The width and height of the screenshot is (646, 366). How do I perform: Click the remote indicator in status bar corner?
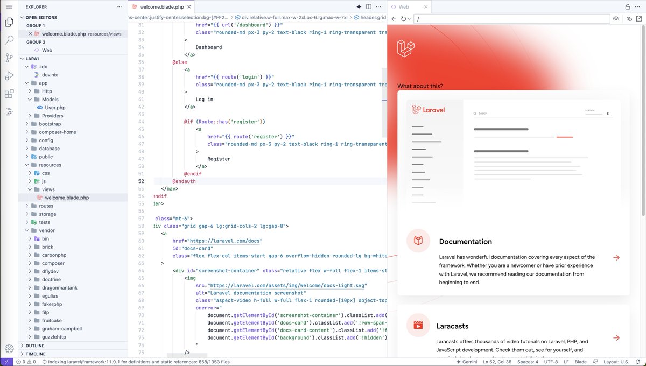tap(6, 362)
